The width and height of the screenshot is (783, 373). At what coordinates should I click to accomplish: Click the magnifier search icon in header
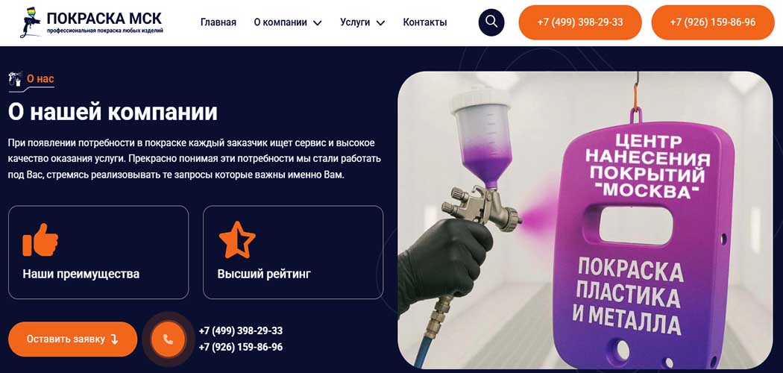coord(491,22)
